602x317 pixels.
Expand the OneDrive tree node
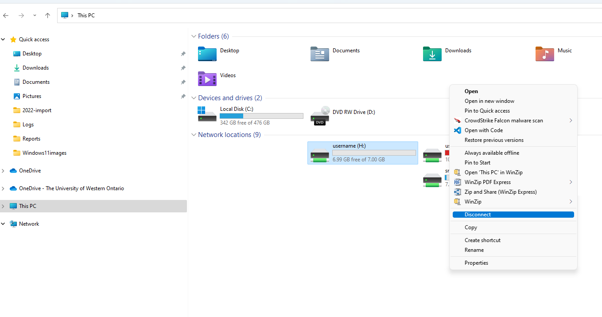pos(3,171)
